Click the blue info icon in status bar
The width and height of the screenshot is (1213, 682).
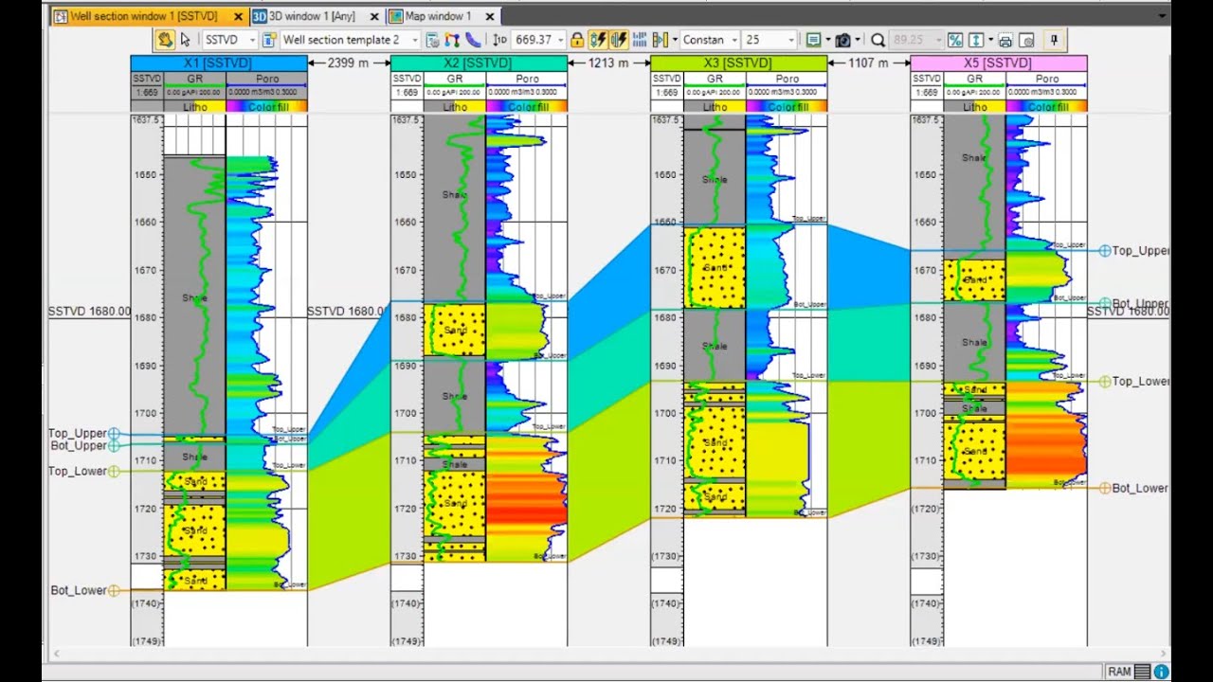pos(1161,672)
